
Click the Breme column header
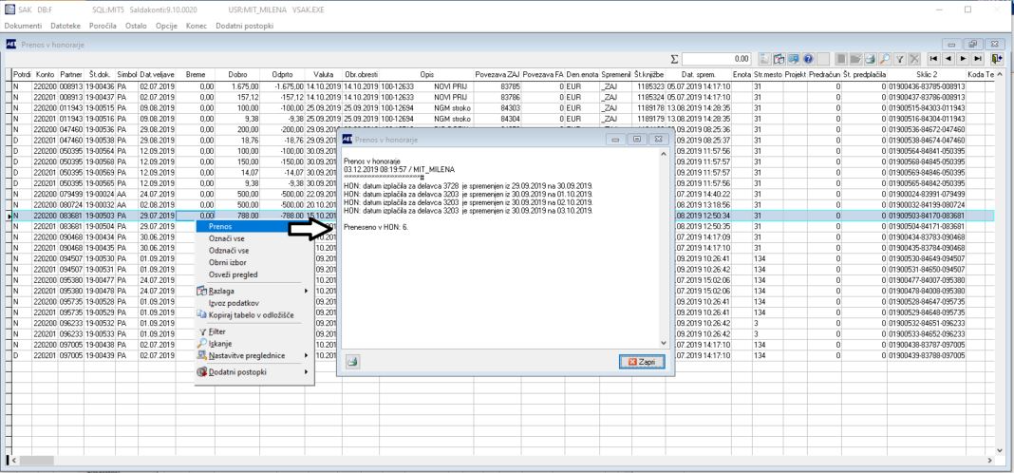pos(196,74)
